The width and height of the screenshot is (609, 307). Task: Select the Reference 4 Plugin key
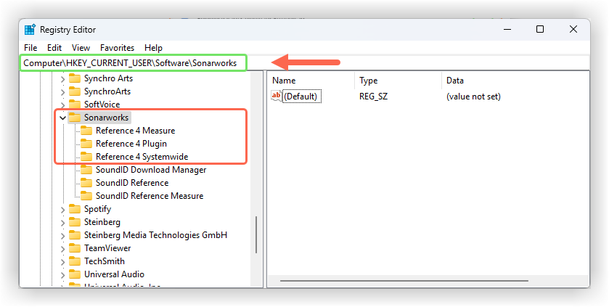(131, 144)
